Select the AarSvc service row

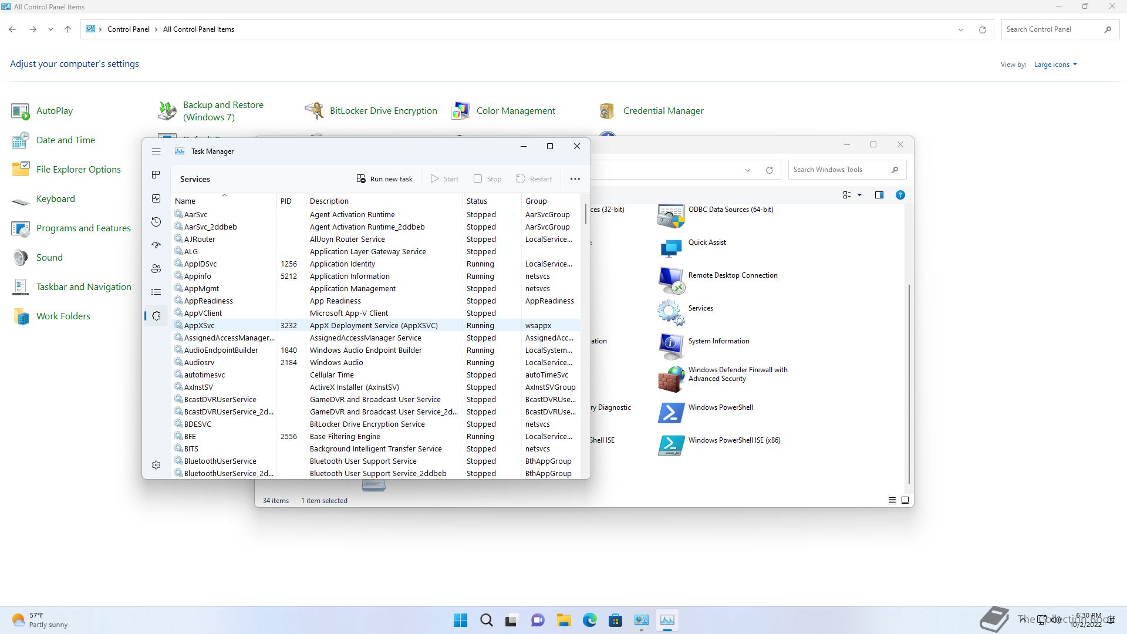[x=376, y=215]
